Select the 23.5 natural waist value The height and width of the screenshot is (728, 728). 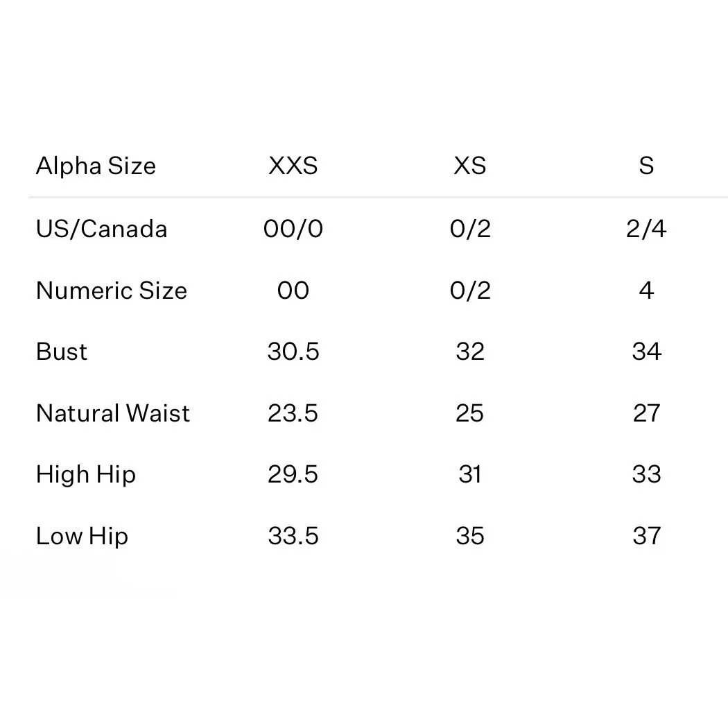293,413
